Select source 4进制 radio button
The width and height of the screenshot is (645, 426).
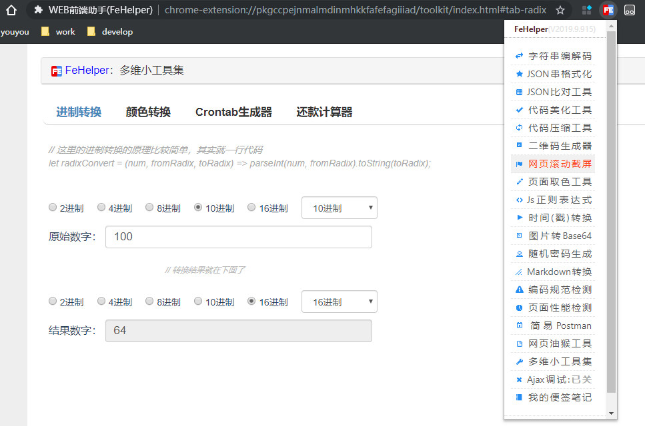point(101,207)
